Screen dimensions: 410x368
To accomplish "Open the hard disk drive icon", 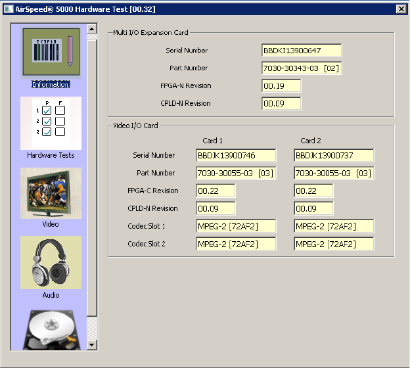I will point(51,329).
